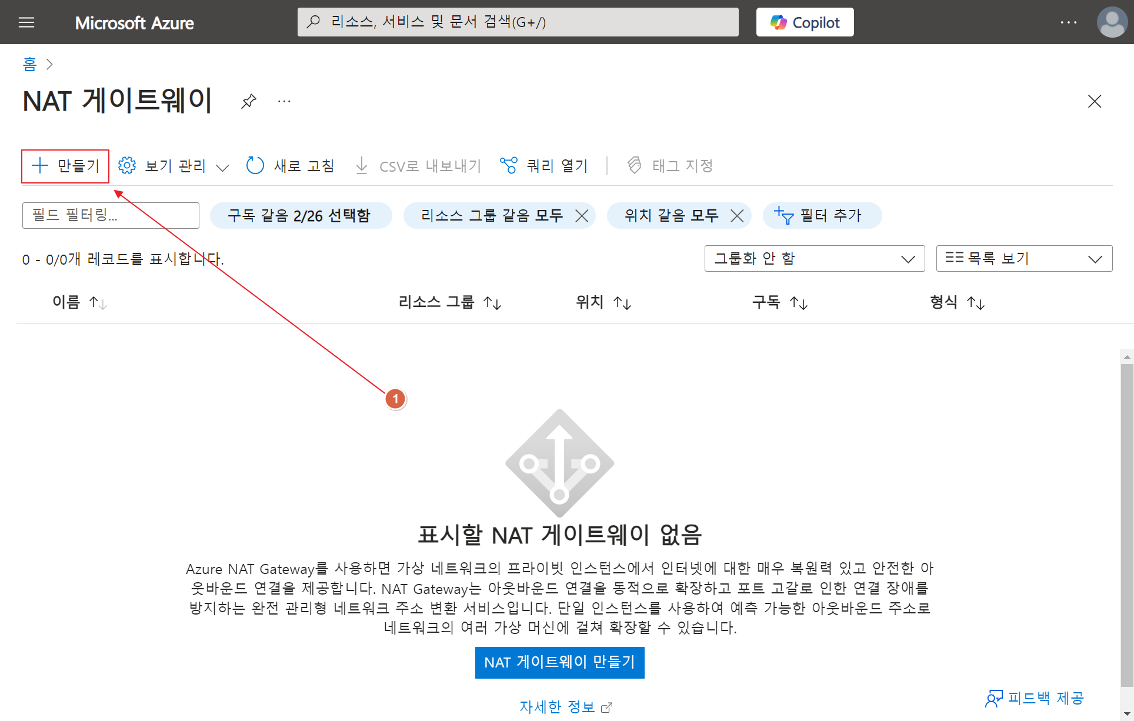
Task: Click the 홈 breadcrumb link
Action: click(29, 64)
